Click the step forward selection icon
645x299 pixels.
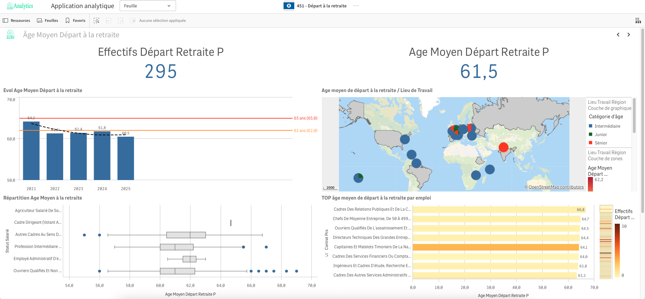[121, 20]
